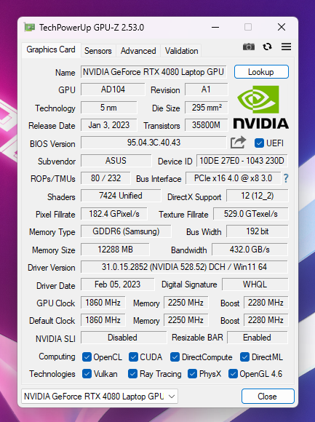Image resolution: width=315 pixels, height=422 pixels.
Task: Click the Default Clock row Memory 2250 MHz field
Action: pyautogui.click(x=186, y=320)
